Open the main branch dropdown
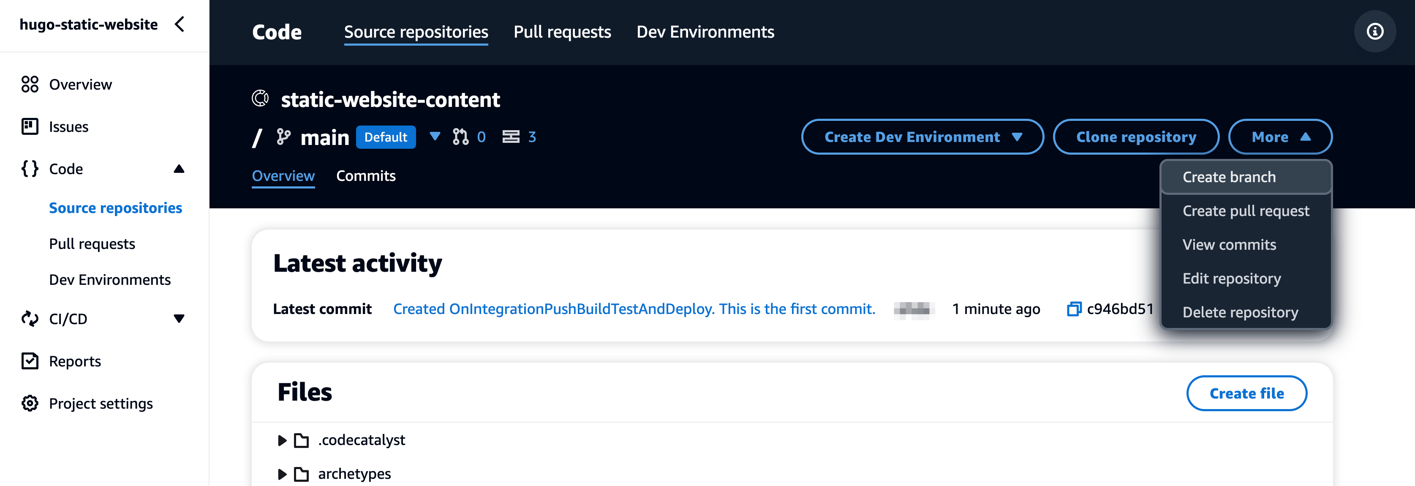 pyautogui.click(x=435, y=137)
